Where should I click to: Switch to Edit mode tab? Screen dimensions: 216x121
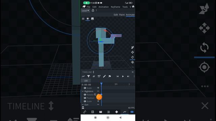(x=116, y=15)
